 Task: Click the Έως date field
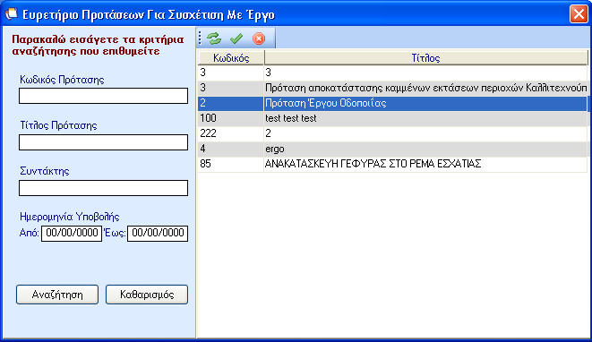coord(158,234)
